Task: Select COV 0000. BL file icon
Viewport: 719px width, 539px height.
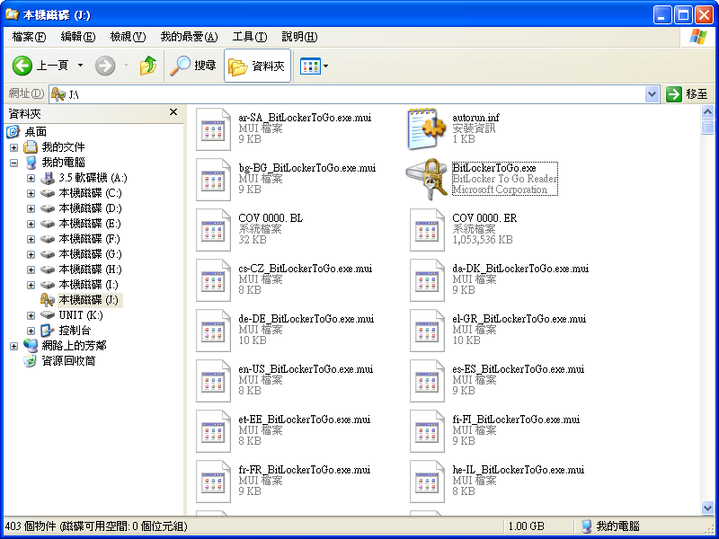Action: click(213, 230)
